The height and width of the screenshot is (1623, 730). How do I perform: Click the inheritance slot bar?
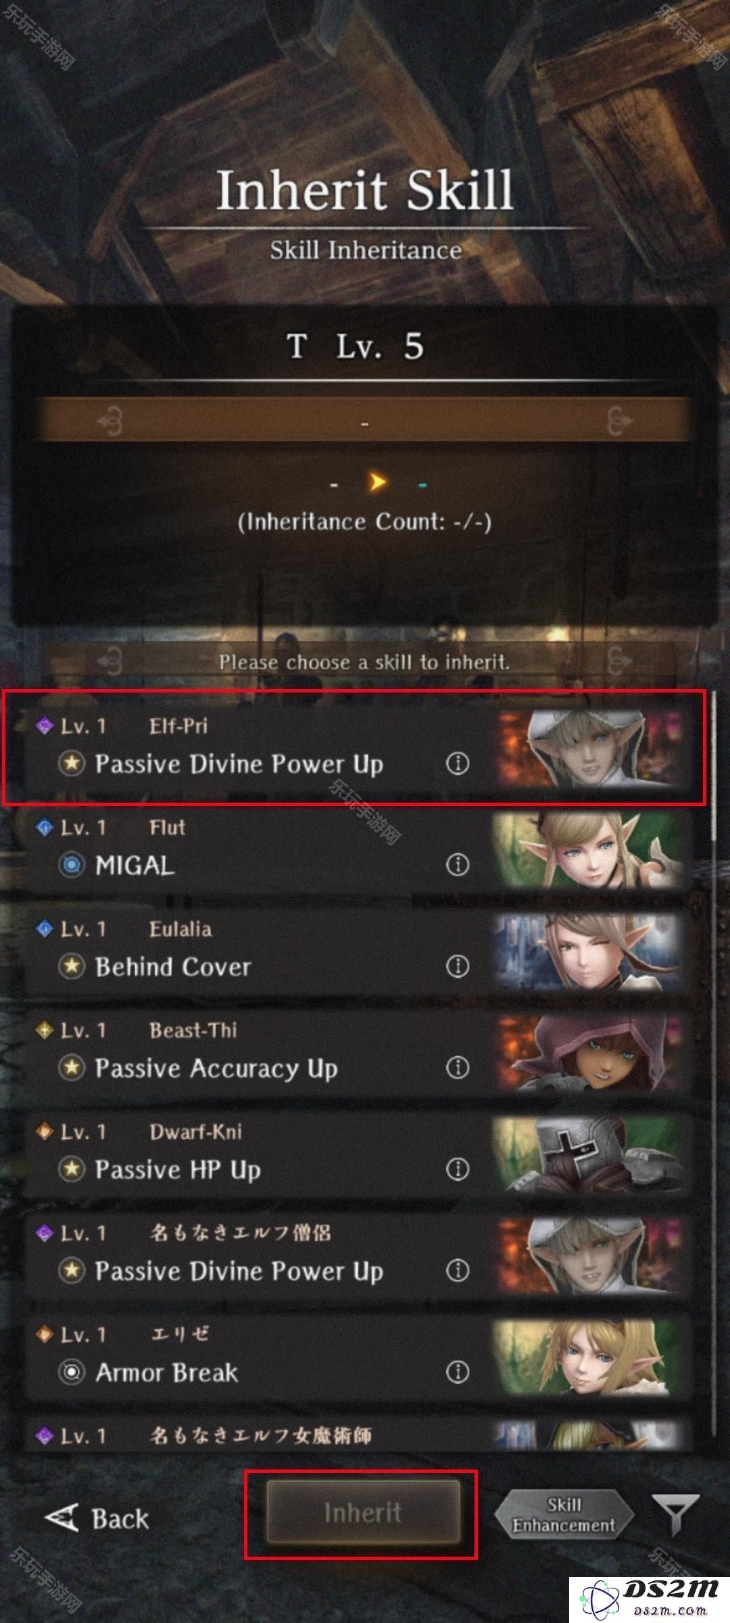point(365,421)
